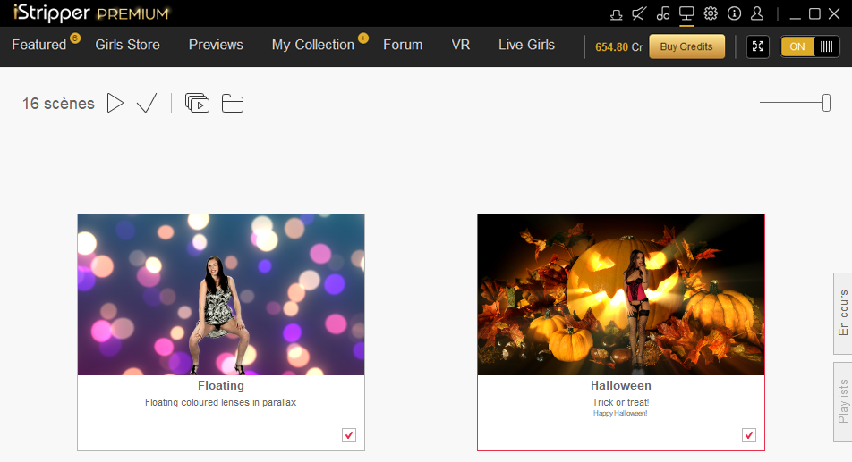Open the Forum tab
Screen dimensions: 852x462
click(403, 45)
